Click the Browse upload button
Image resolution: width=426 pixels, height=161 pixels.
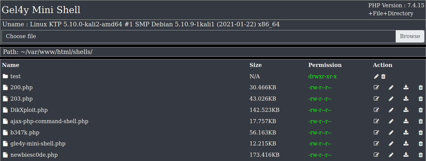coord(410,36)
